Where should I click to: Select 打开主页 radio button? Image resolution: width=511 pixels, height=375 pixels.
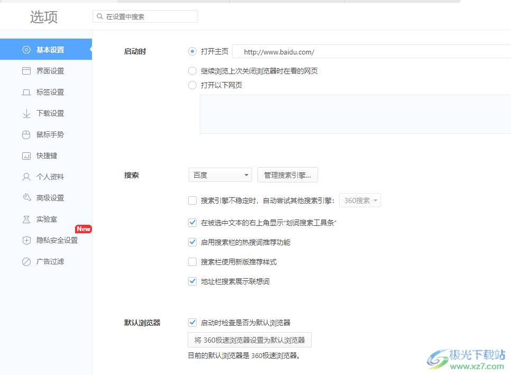tap(192, 51)
